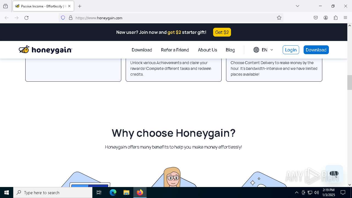This screenshot has height=198, width=352.
Task: Go forward one page arrow
Action: [16, 18]
